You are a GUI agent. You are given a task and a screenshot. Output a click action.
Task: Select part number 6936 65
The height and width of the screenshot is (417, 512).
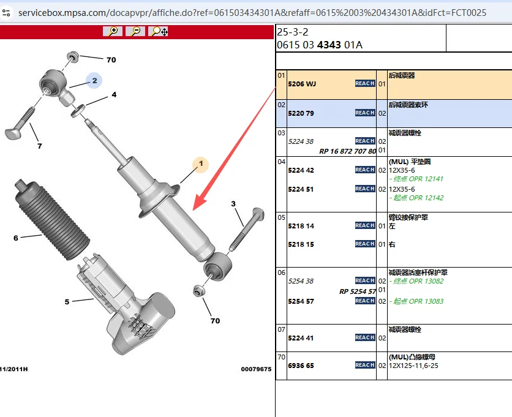click(301, 366)
